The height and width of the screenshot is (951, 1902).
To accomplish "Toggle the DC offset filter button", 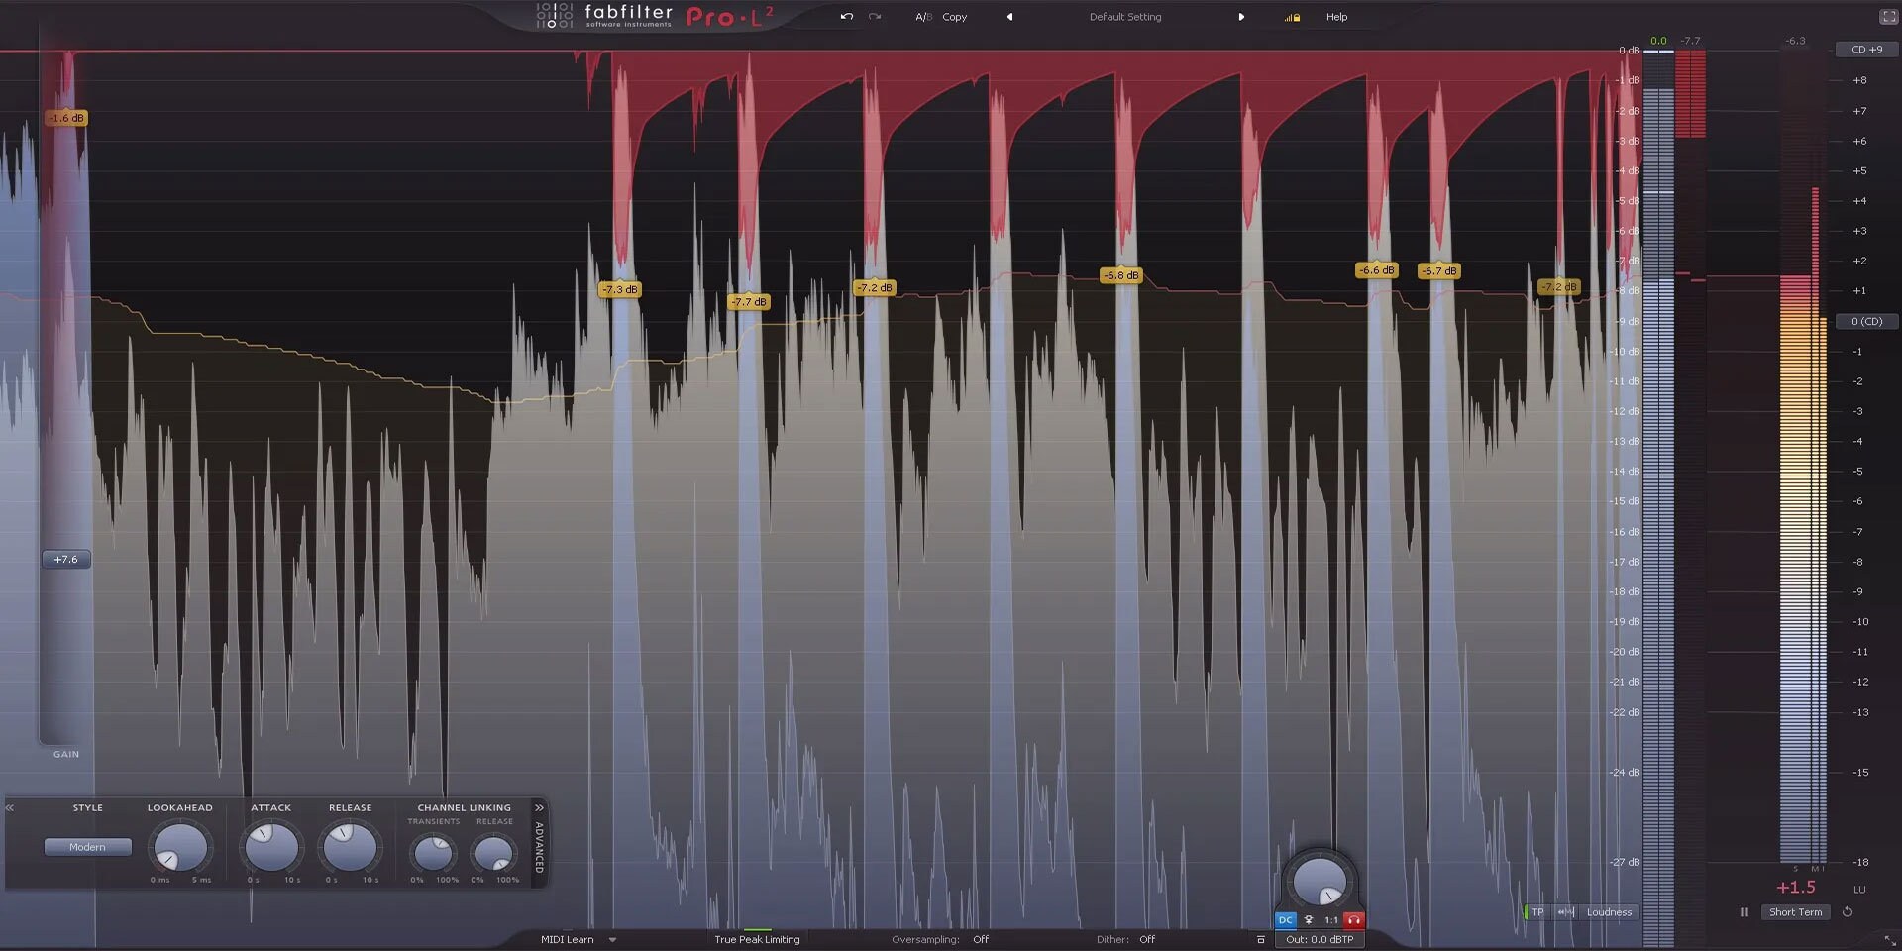I will tap(1285, 920).
